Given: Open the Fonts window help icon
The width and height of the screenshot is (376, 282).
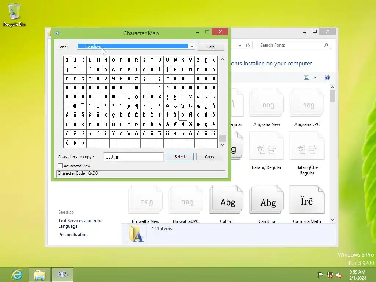Looking at the screenshot, I should (x=327, y=77).
